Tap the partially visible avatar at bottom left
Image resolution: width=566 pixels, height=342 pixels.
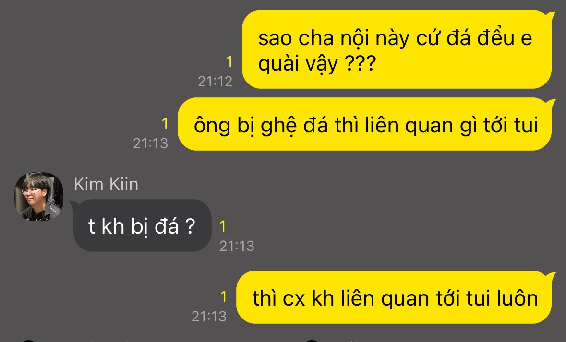pos(29,341)
